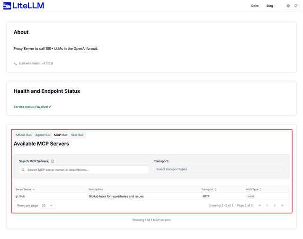
Task: Click the HTTP transport badge
Action: coord(206,196)
